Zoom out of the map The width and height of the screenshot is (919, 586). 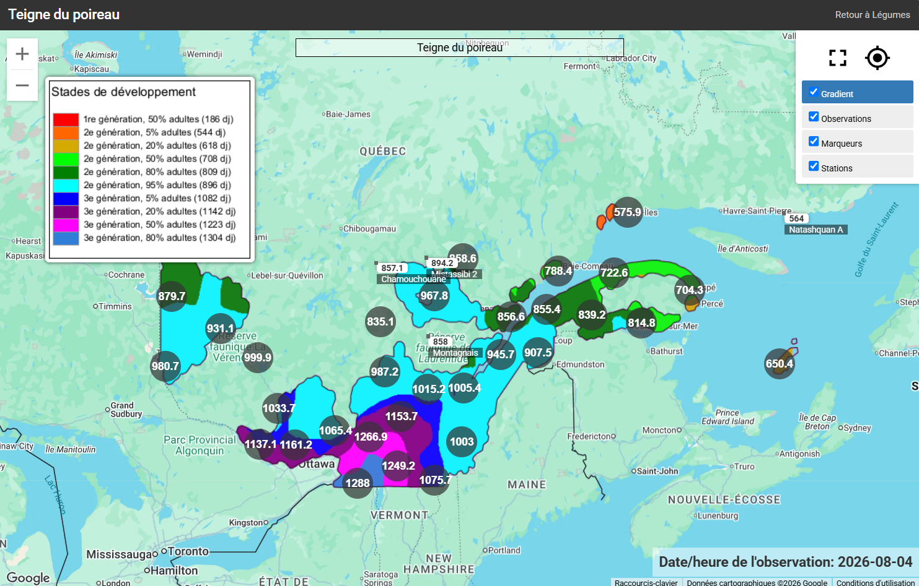22,85
